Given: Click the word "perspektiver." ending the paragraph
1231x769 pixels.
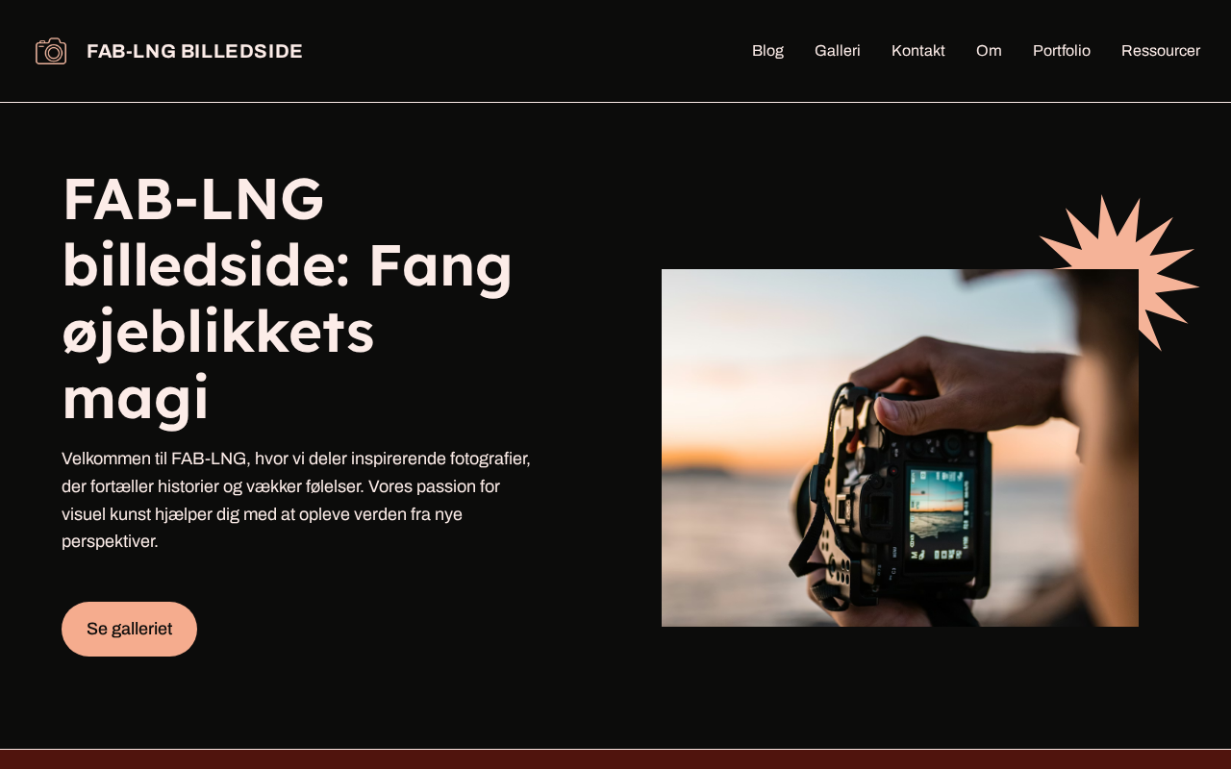Looking at the screenshot, I should 110,541.
